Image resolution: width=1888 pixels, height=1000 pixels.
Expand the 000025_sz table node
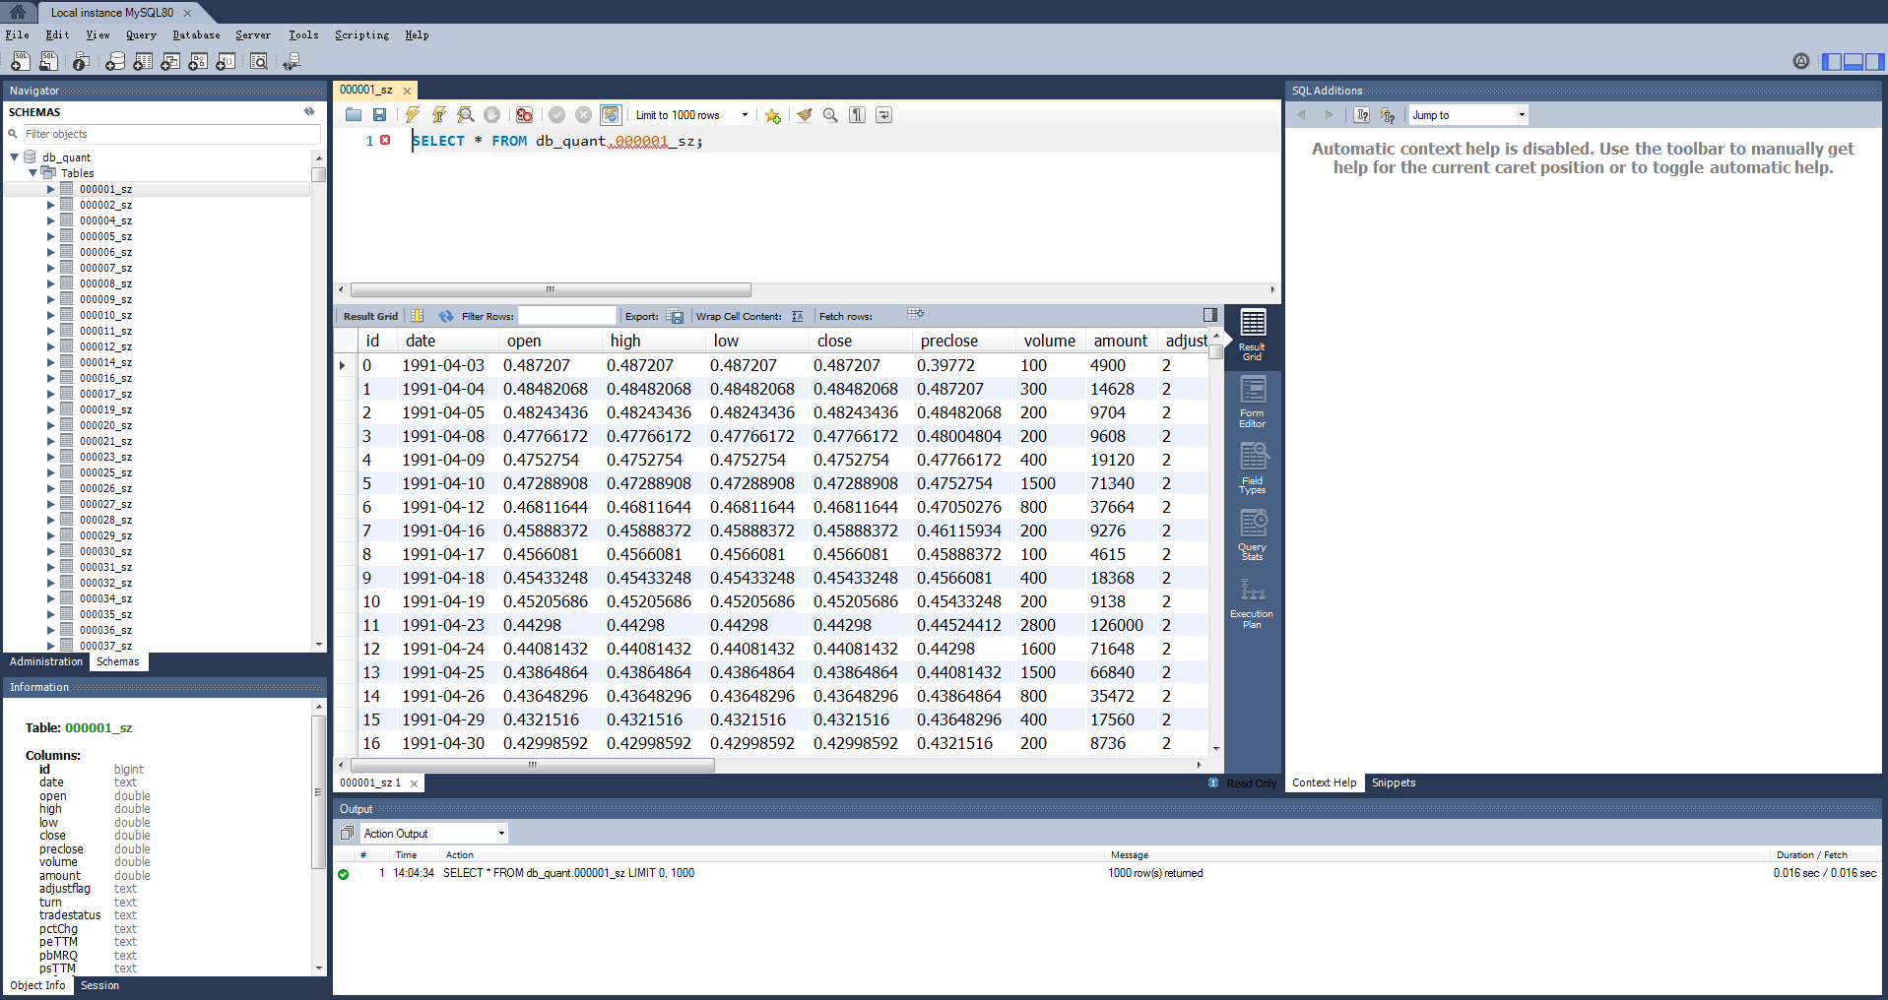pyautogui.click(x=51, y=472)
